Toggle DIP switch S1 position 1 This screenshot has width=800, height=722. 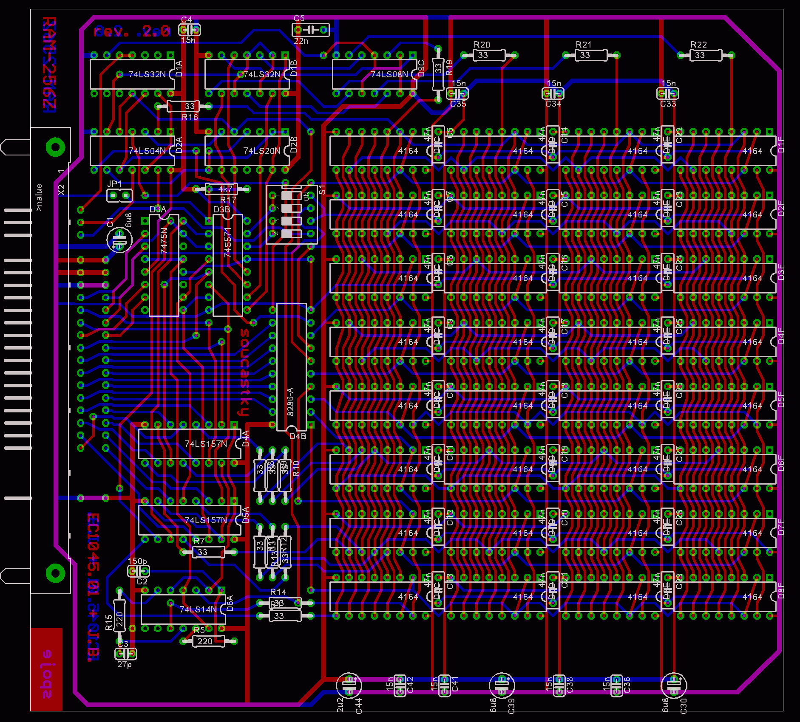pos(291,196)
